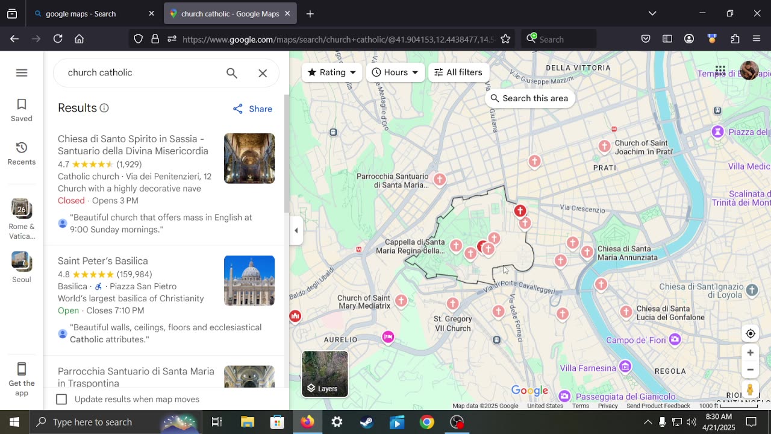771x434 pixels.
Task: Open Chiesa di Santo Spirito in Sassia result
Action: click(133, 145)
